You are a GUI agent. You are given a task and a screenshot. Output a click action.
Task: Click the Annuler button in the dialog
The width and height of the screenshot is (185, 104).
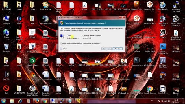pos(117,49)
